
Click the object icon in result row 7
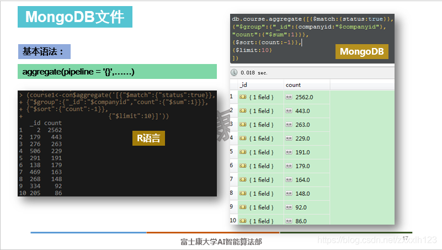(243, 180)
